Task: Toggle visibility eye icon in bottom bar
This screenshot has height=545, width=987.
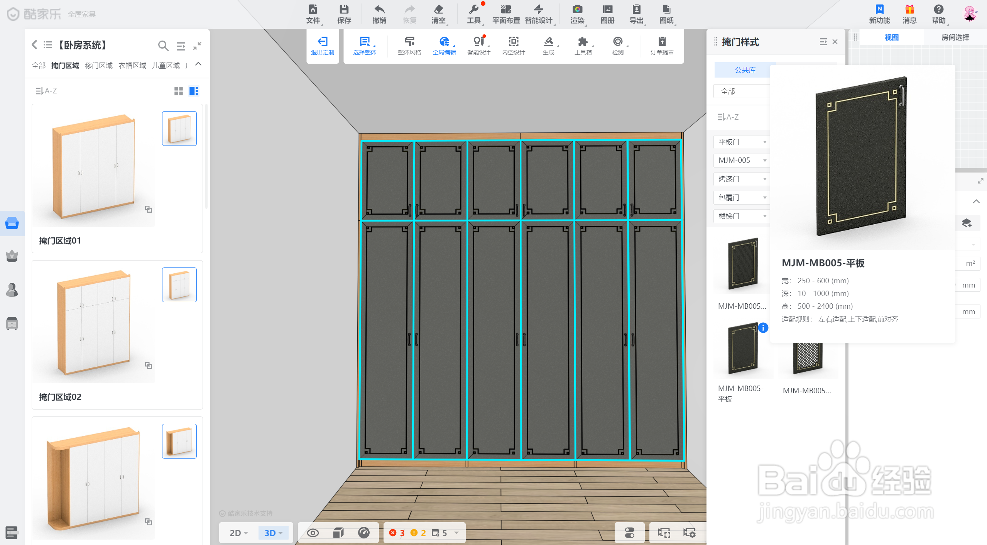Action: click(313, 533)
